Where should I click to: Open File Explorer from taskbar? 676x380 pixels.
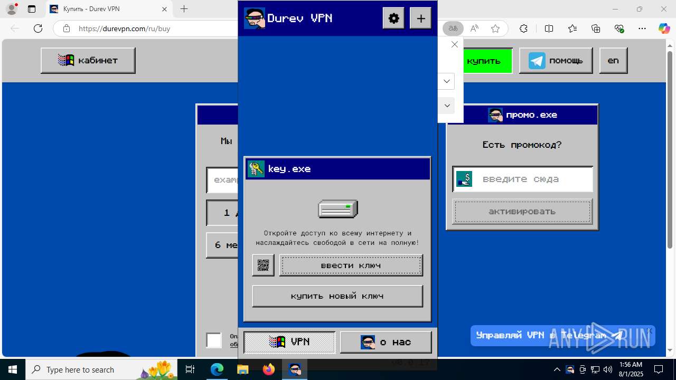[x=242, y=369]
